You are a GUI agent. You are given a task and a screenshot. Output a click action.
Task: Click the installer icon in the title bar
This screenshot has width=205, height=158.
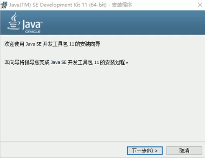(x=4, y=5)
